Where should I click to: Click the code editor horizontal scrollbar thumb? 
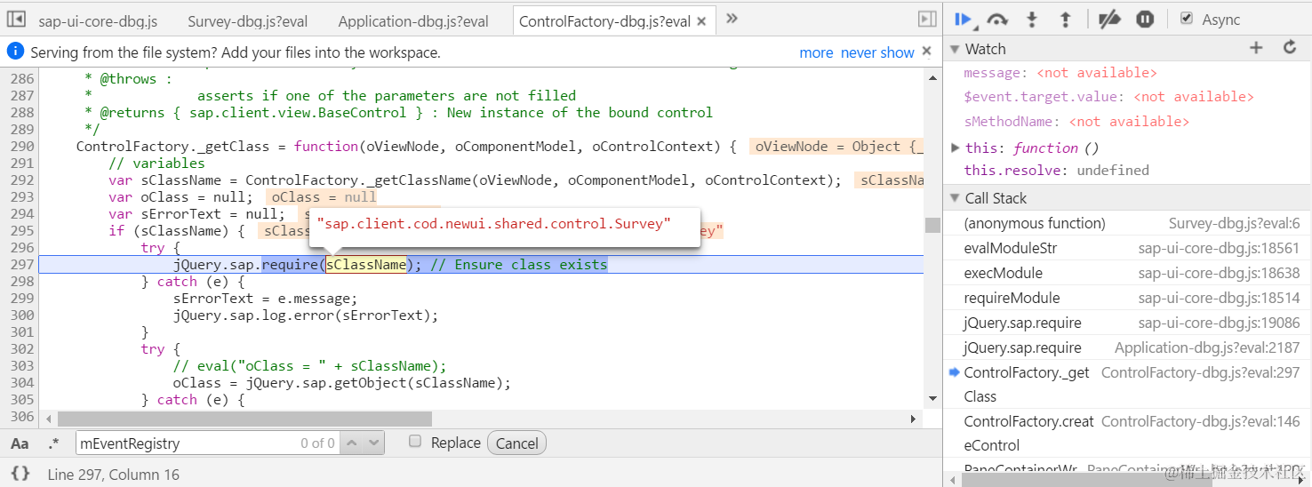[x=244, y=419]
